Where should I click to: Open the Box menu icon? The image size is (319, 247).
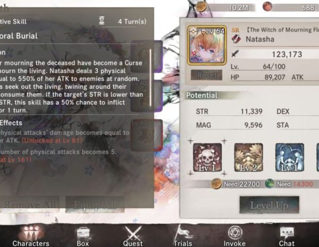(83, 236)
